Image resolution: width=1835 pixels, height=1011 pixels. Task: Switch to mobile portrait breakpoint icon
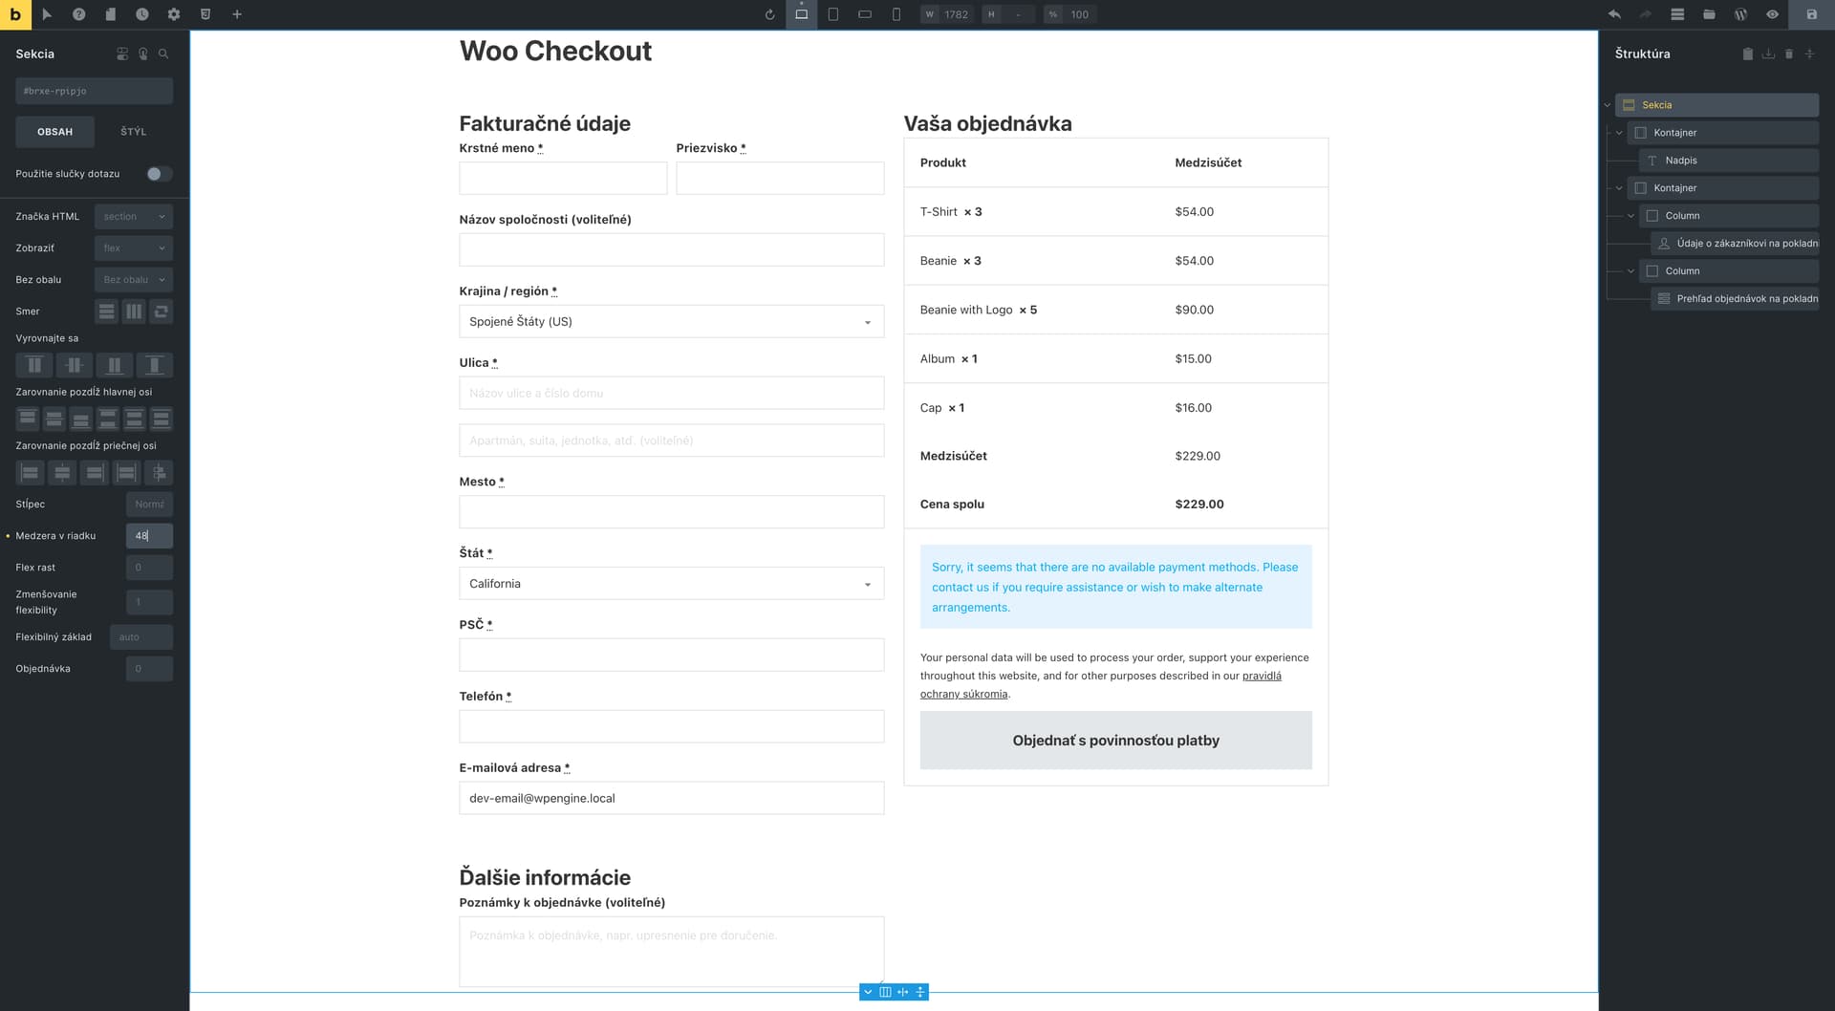(x=896, y=14)
